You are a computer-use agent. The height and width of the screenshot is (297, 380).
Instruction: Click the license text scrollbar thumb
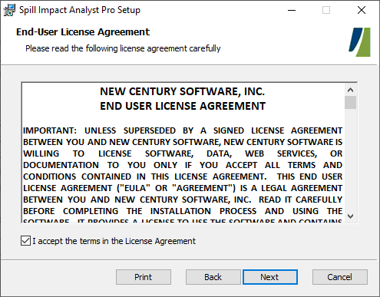pos(350,103)
